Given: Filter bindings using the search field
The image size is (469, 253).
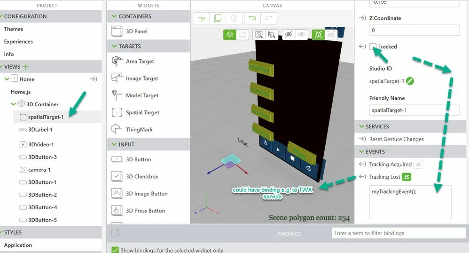Looking at the screenshot, I should [399, 233].
